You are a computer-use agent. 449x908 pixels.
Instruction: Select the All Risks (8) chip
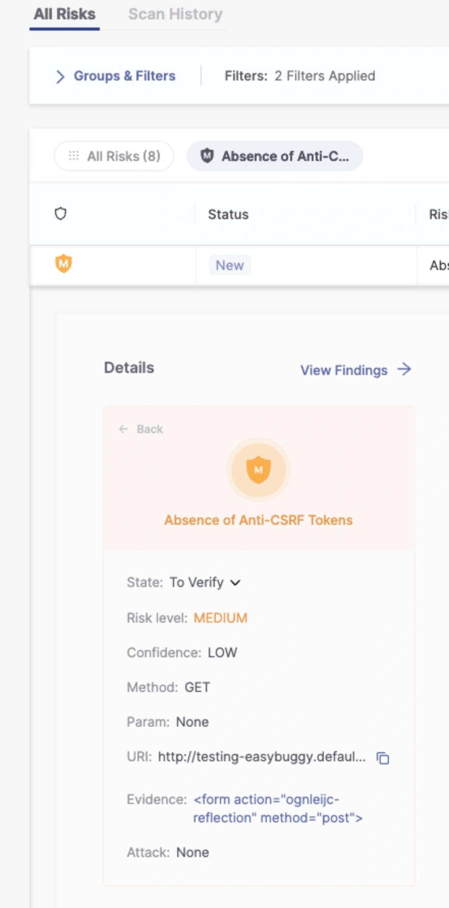114,156
